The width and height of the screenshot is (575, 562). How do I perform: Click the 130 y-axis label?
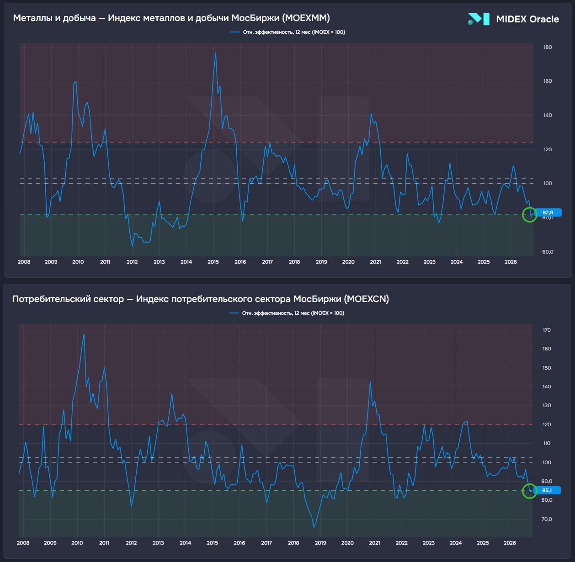tap(547, 405)
